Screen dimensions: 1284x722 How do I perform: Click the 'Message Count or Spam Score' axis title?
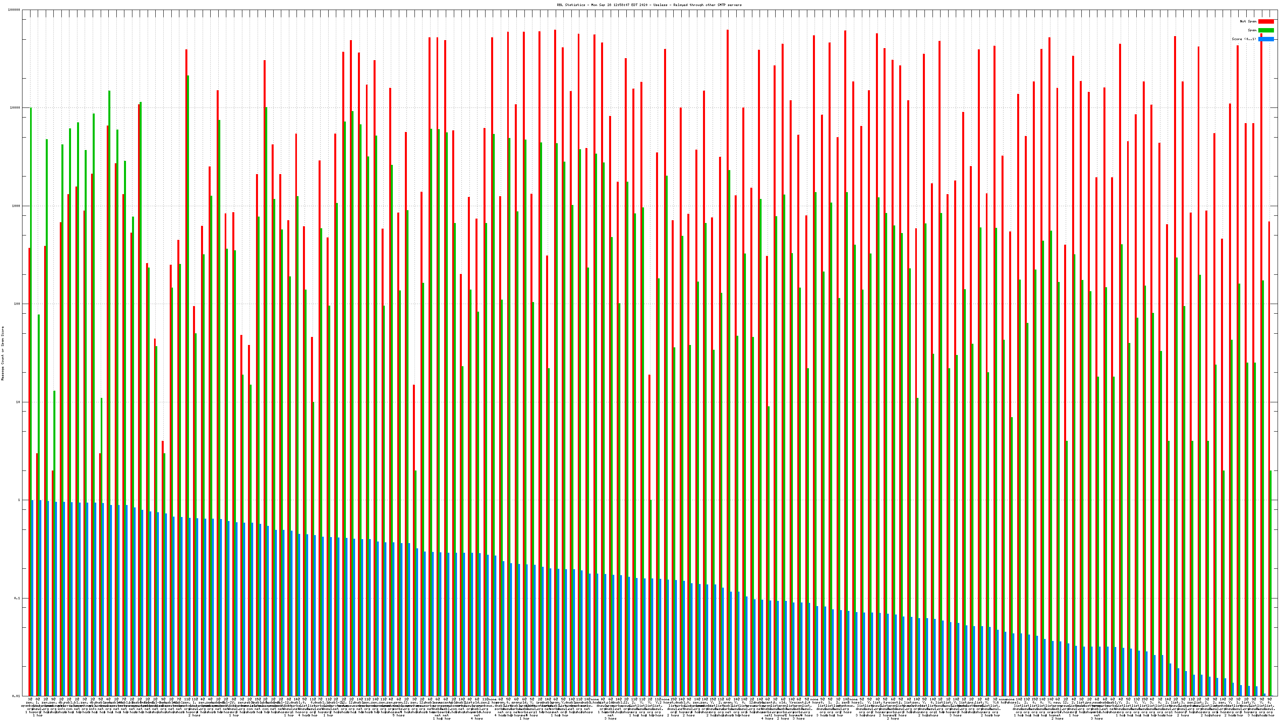click(2, 353)
